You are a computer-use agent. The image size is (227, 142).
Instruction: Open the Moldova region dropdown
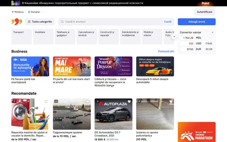click(19, 12)
